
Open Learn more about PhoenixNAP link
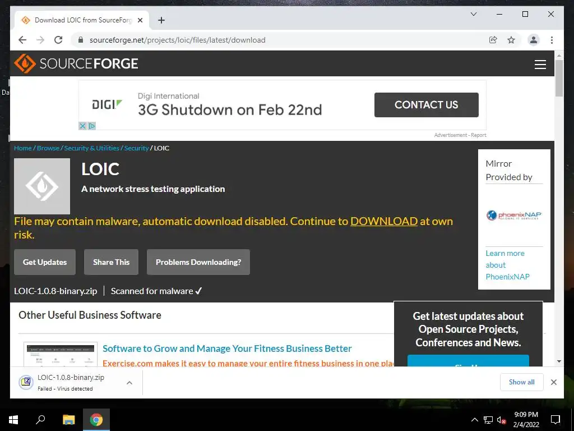point(507,265)
